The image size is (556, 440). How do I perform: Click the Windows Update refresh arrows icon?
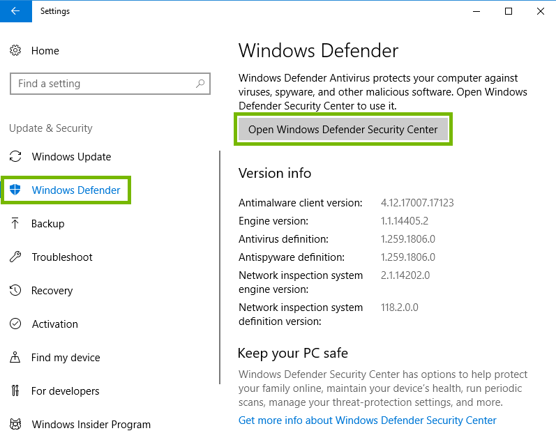coord(15,156)
